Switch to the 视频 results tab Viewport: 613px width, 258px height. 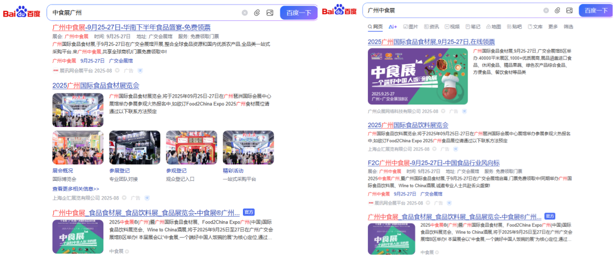click(451, 27)
